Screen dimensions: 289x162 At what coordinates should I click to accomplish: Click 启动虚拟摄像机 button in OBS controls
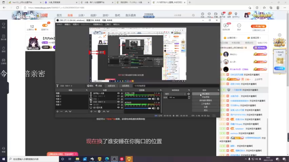[x=206, y=100]
